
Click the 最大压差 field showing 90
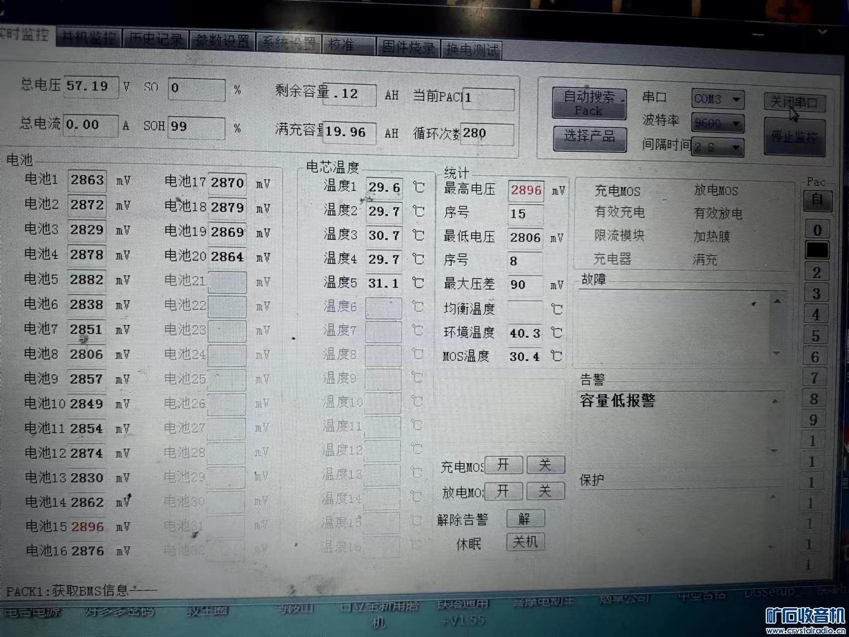(525, 285)
